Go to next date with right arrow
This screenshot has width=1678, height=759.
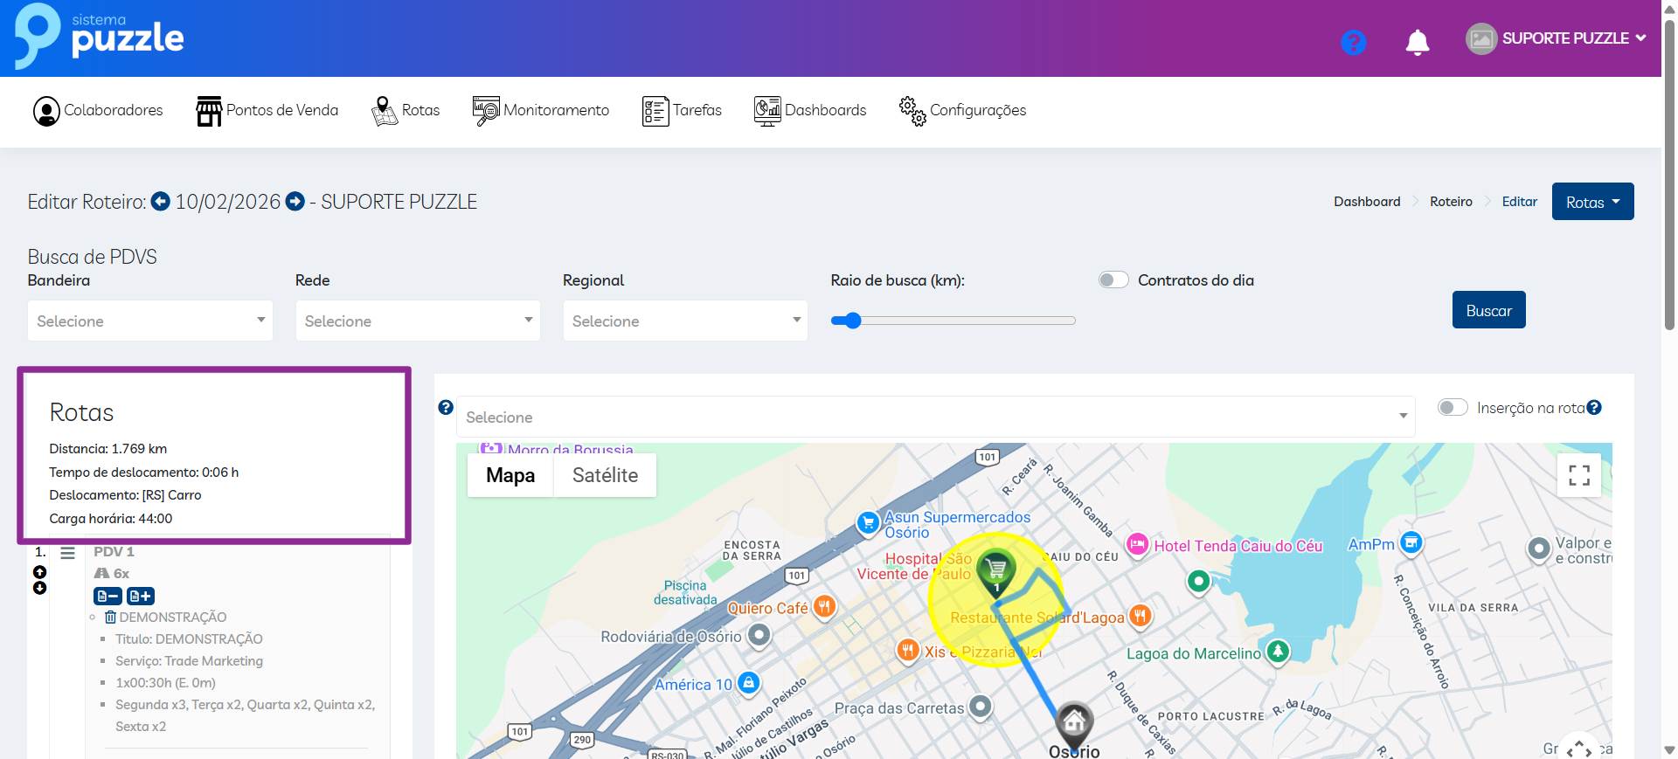(x=295, y=202)
